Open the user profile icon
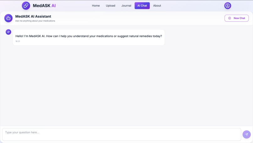The width and height of the screenshot is (253, 143). [228, 6]
